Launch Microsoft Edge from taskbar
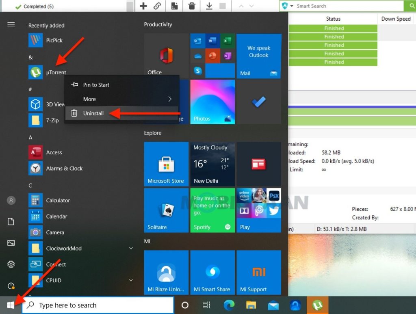Screen dimensions: 416x314 229,305
